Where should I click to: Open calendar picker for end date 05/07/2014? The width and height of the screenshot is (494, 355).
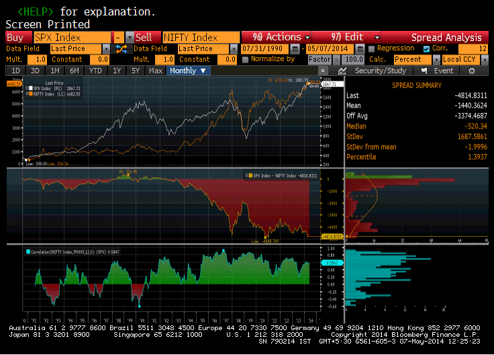(360, 49)
